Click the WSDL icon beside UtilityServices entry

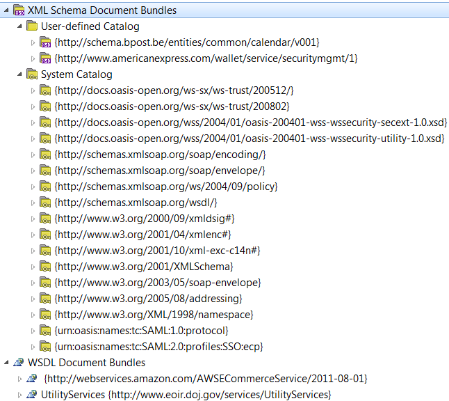[32, 395]
